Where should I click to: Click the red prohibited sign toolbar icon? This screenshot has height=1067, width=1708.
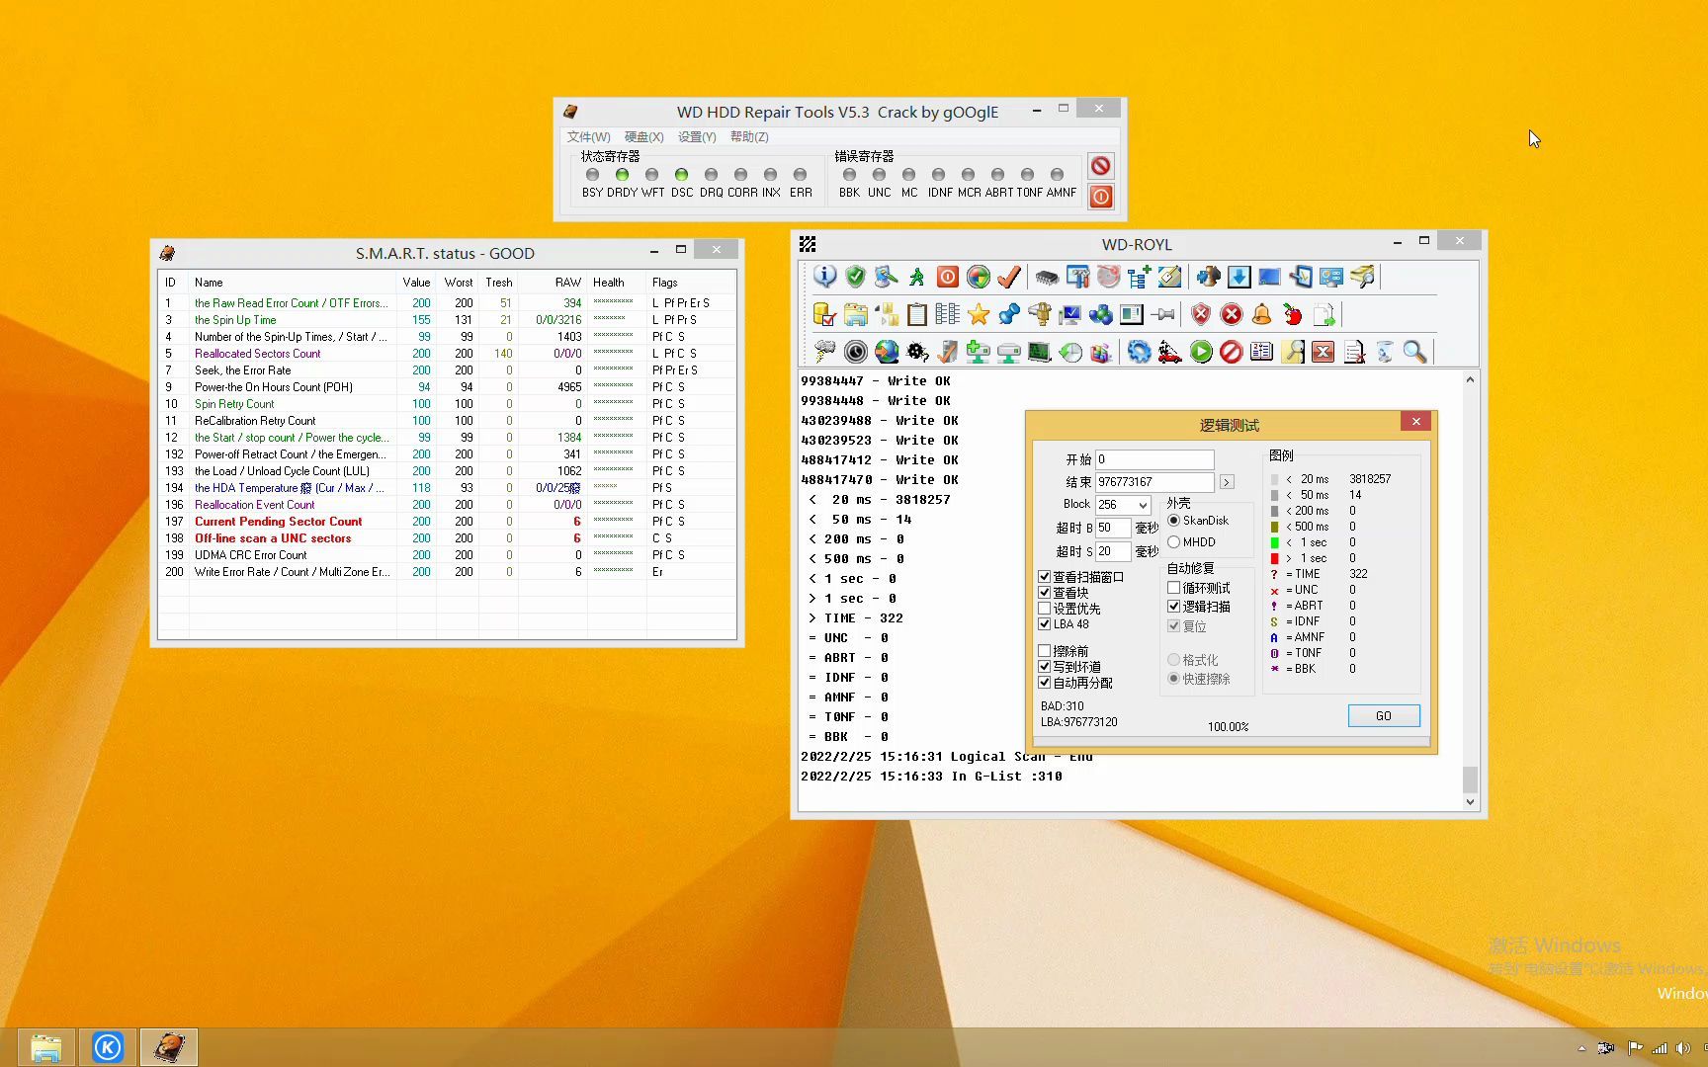pyautogui.click(x=1231, y=352)
